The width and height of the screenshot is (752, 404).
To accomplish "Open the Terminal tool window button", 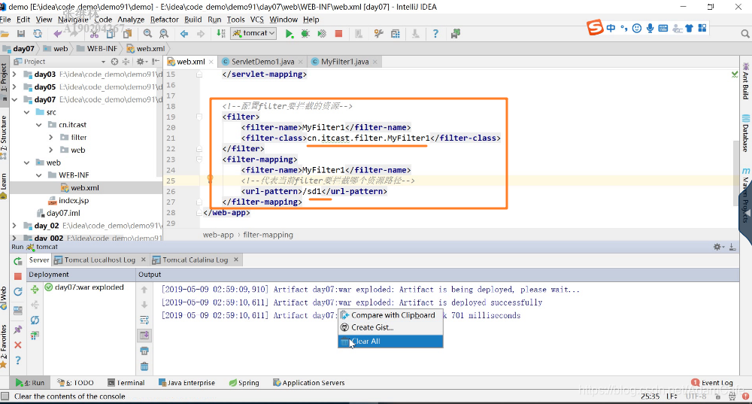I will click(126, 383).
